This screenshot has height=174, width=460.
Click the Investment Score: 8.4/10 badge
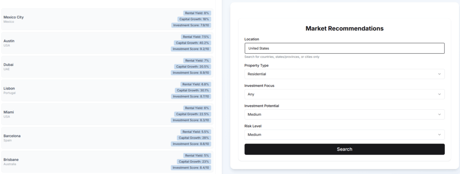pos(191,168)
